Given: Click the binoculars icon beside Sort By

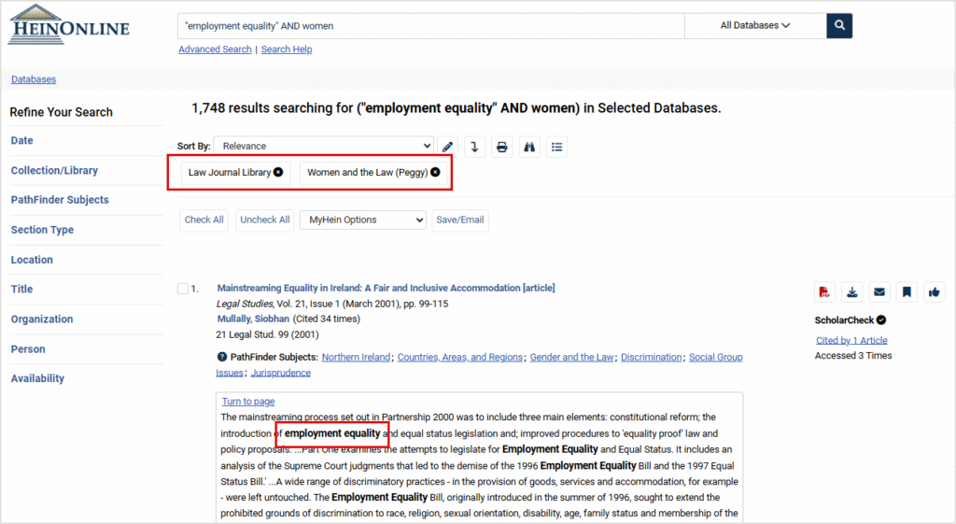Looking at the screenshot, I should [529, 147].
